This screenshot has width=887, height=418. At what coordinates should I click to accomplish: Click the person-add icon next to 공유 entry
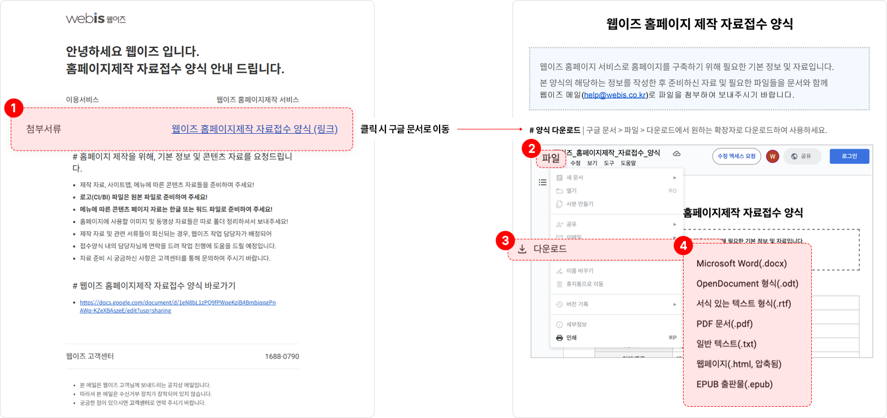coord(559,224)
